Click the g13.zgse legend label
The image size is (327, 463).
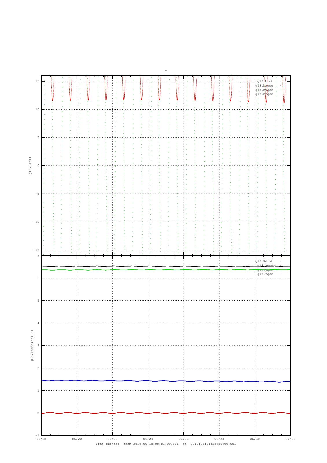pyautogui.click(x=265, y=274)
